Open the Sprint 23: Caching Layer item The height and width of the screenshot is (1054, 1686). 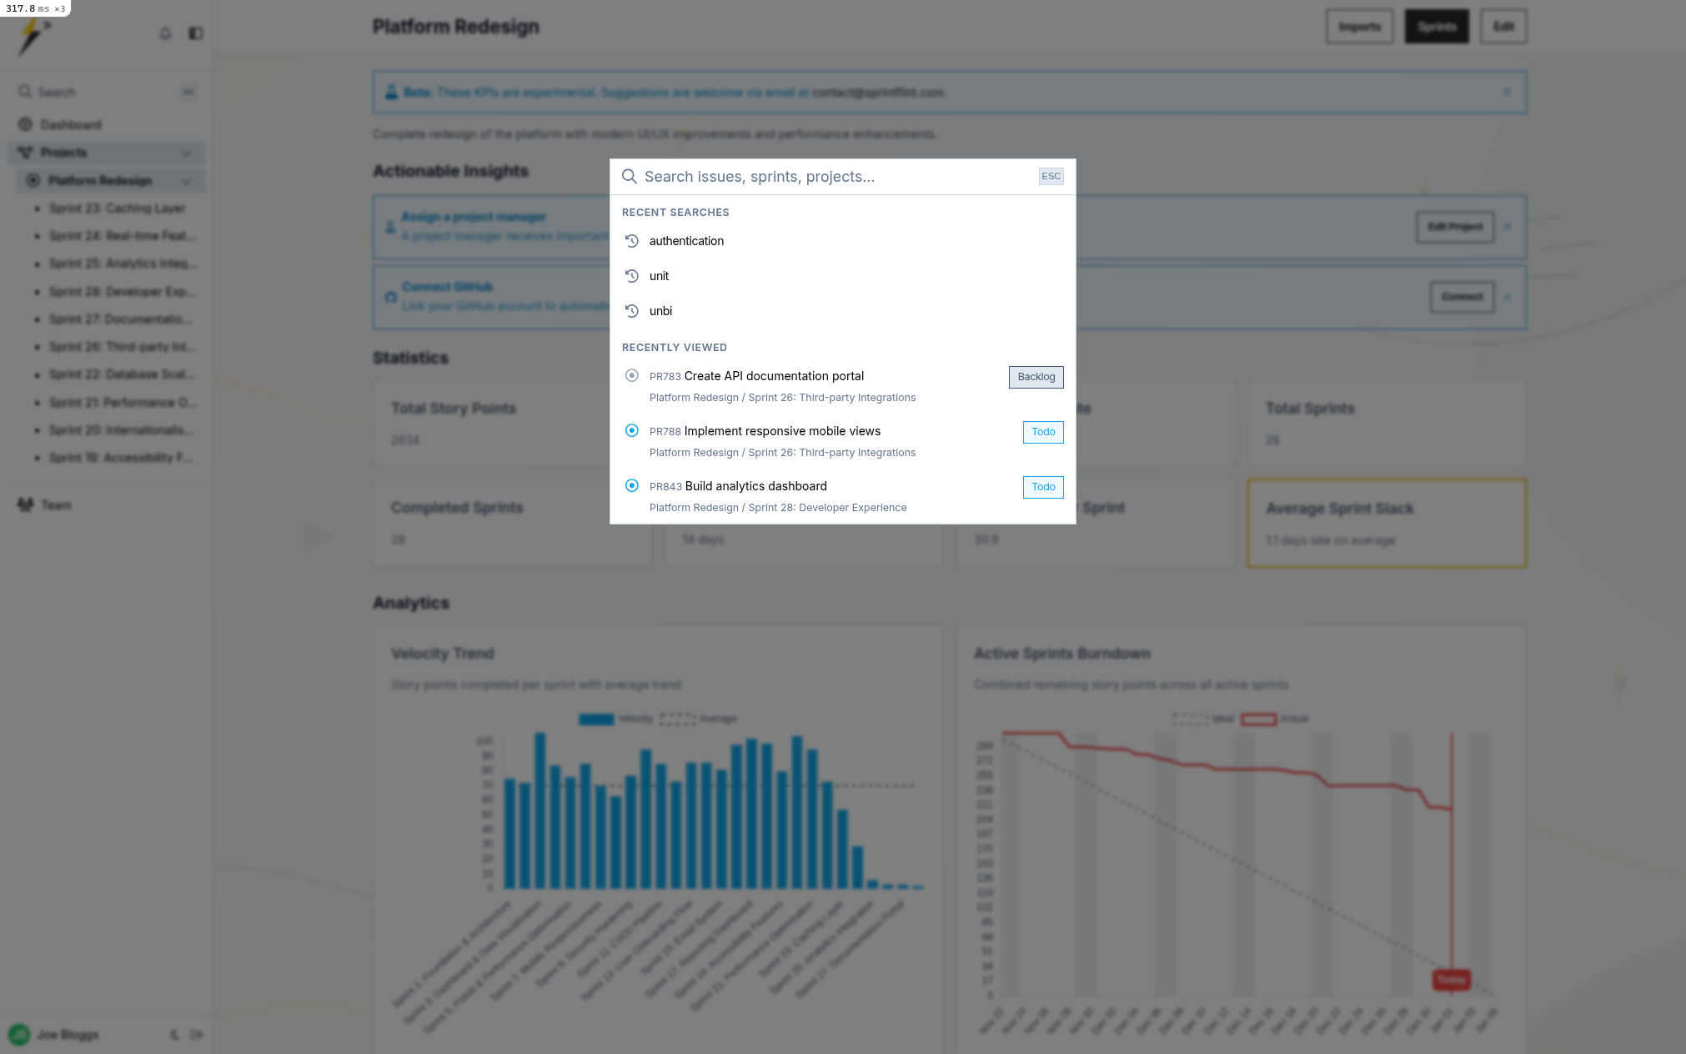117,208
